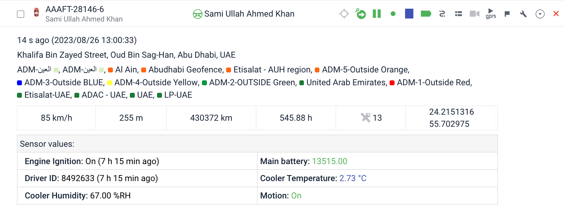The image size is (564, 209).
Task: Click the green moving-arrow motion state icon
Action: 361,14
